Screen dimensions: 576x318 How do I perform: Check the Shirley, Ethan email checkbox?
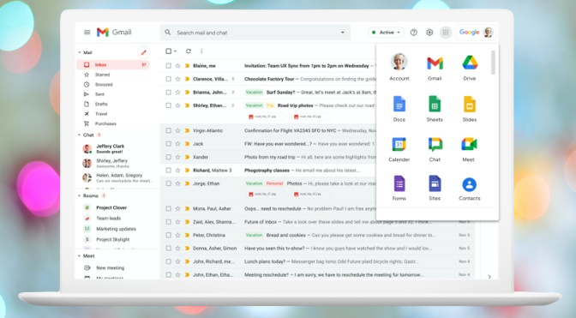168,105
